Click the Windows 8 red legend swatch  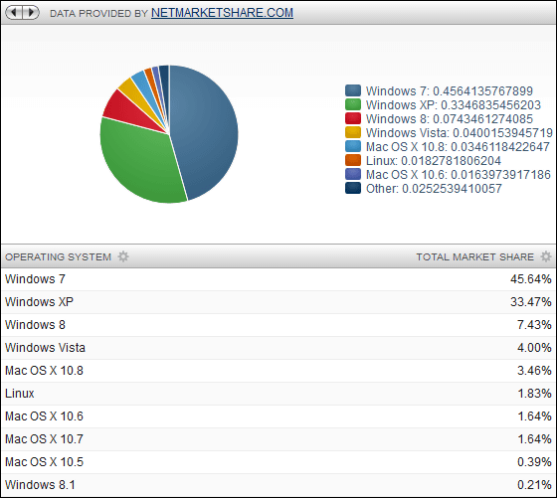coord(353,118)
